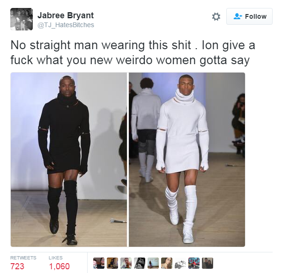Open the left photo of black outfit

click(69, 159)
